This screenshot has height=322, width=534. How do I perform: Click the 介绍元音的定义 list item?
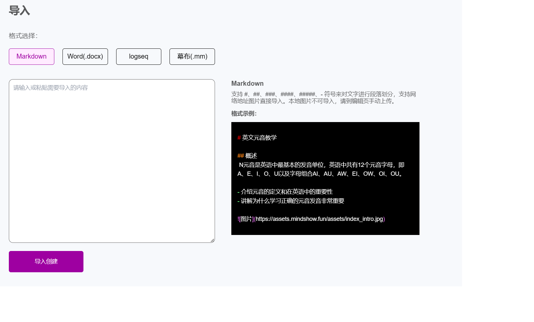coord(287,192)
